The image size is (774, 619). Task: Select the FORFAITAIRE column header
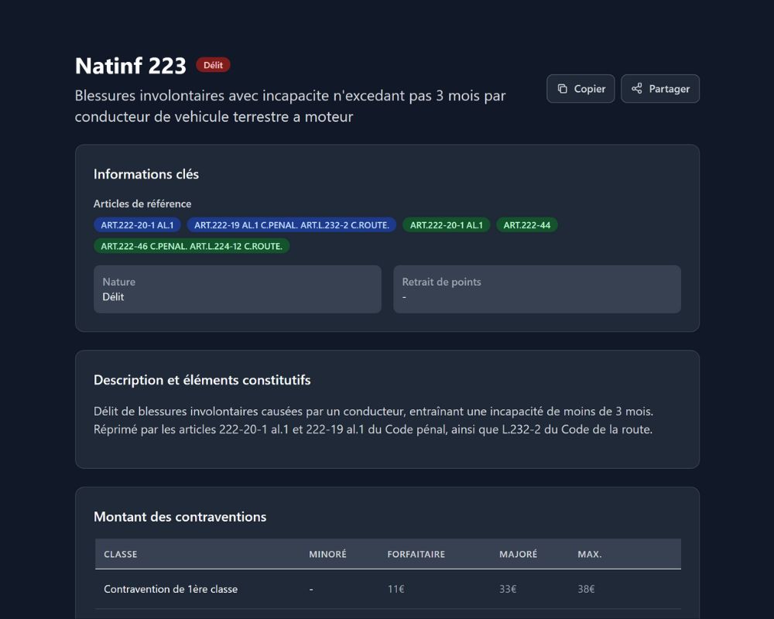416,554
